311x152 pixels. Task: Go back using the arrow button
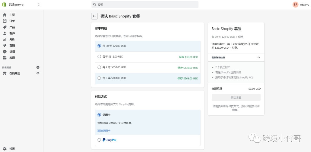(94, 16)
